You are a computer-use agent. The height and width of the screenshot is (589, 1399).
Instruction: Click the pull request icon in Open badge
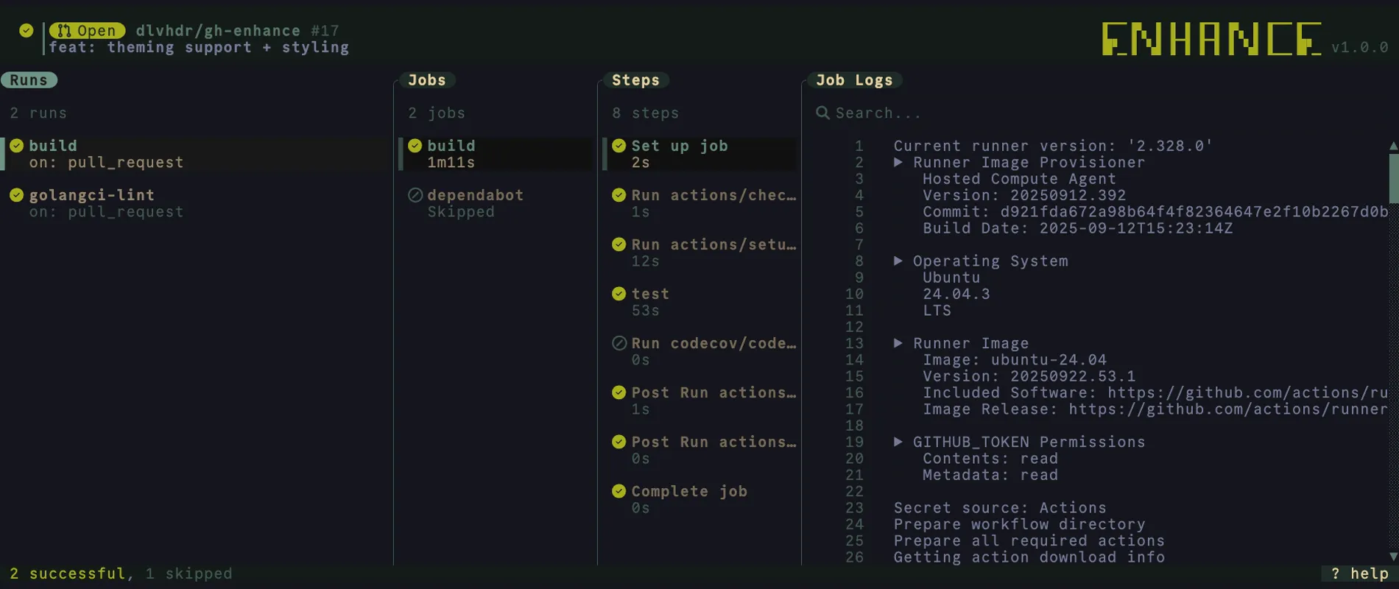click(65, 31)
